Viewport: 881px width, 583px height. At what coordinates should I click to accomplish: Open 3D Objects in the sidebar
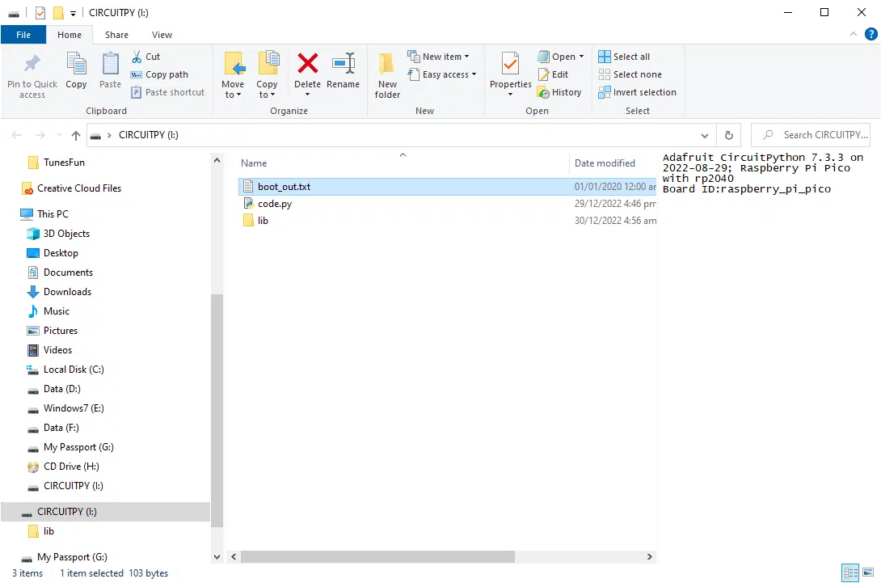[58, 234]
